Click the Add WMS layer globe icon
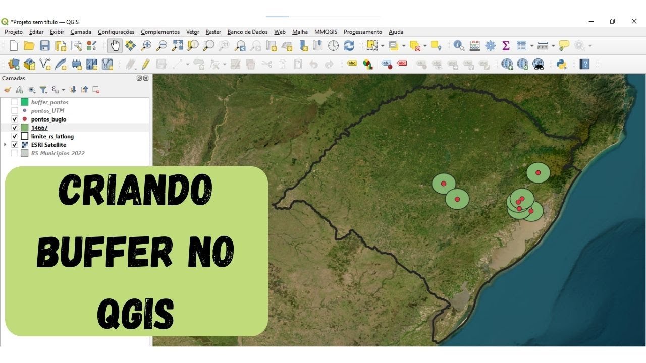This screenshot has width=646, height=363. (507, 64)
